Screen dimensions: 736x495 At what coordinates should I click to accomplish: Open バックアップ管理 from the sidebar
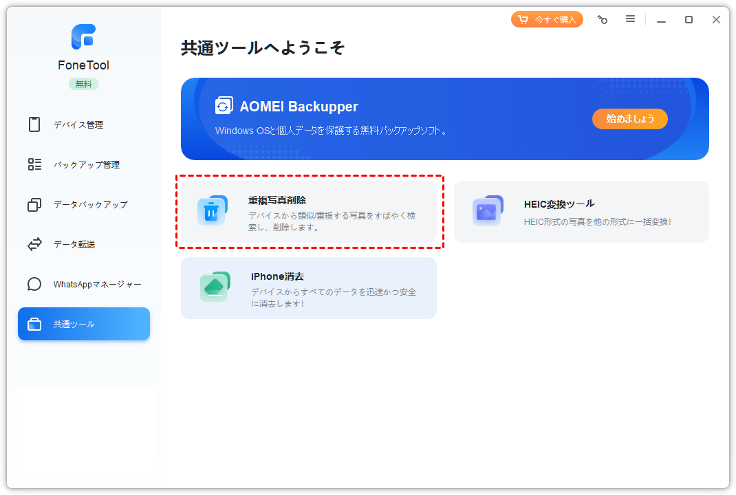(86, 165)
